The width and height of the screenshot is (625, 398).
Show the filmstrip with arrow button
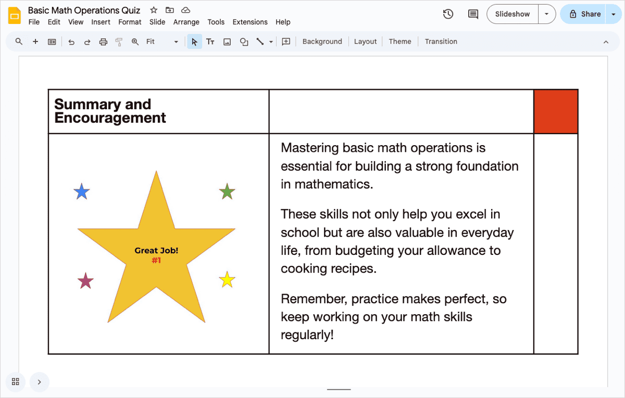click(40, 382)
